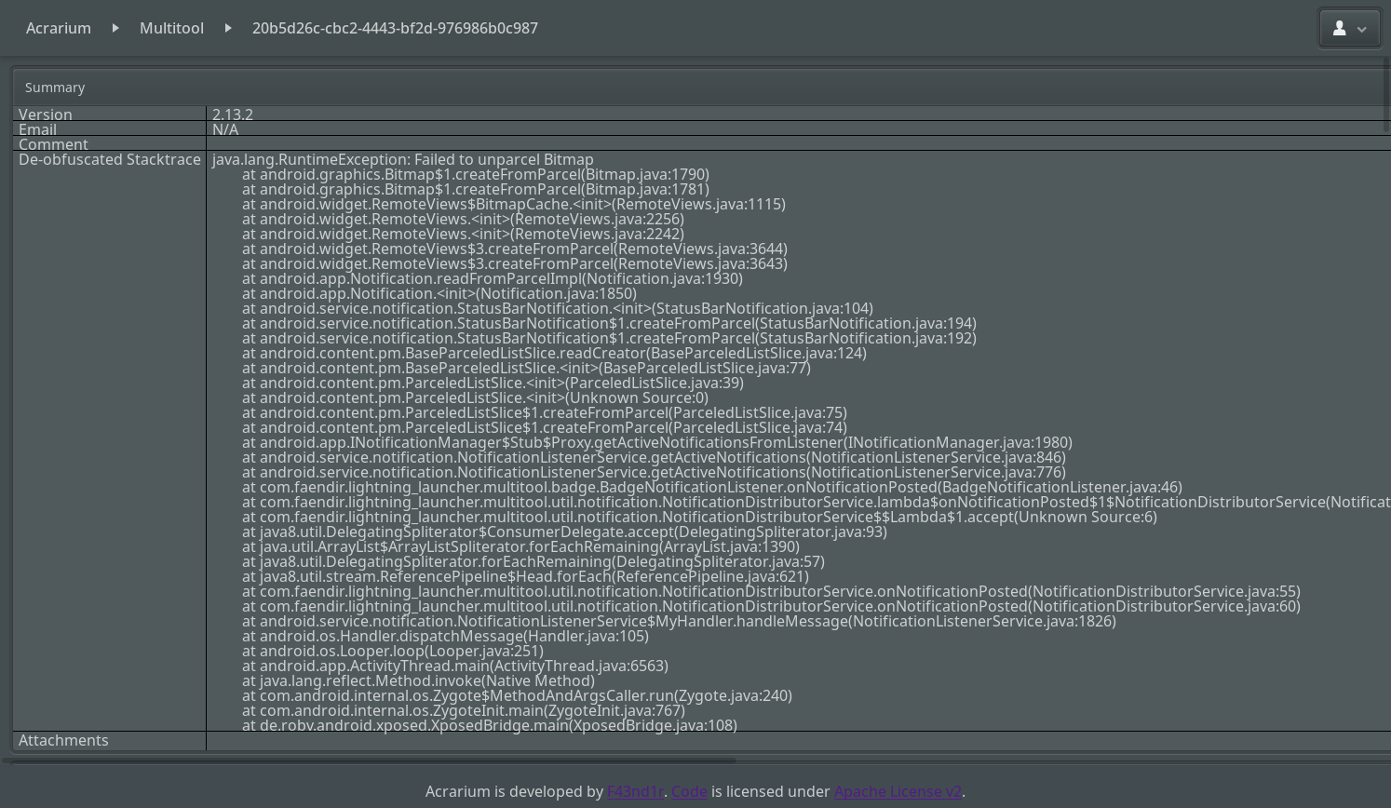This screenshot has width=1391, height=808.
Task: Select the RuntimeException Failed to unparcel Bitmap line
Action: click(x=402, y=159)
